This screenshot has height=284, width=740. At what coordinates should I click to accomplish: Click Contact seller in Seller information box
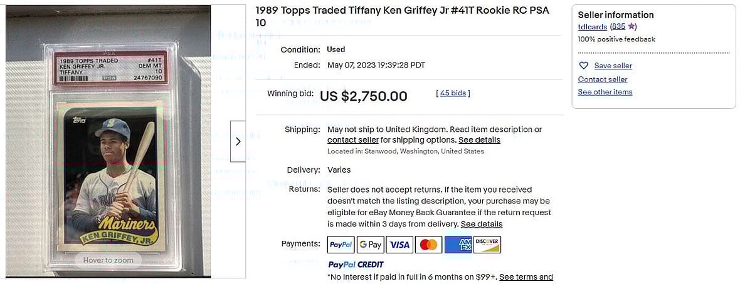[x=603, y=79]
